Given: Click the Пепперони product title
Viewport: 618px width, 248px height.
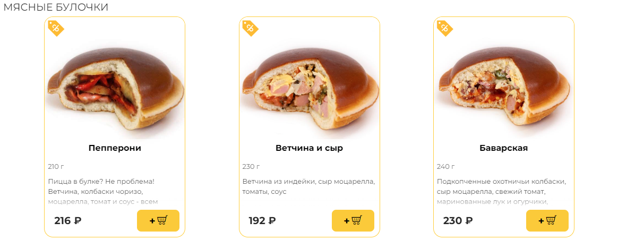Looking at the screenshot, I should 115,148.
